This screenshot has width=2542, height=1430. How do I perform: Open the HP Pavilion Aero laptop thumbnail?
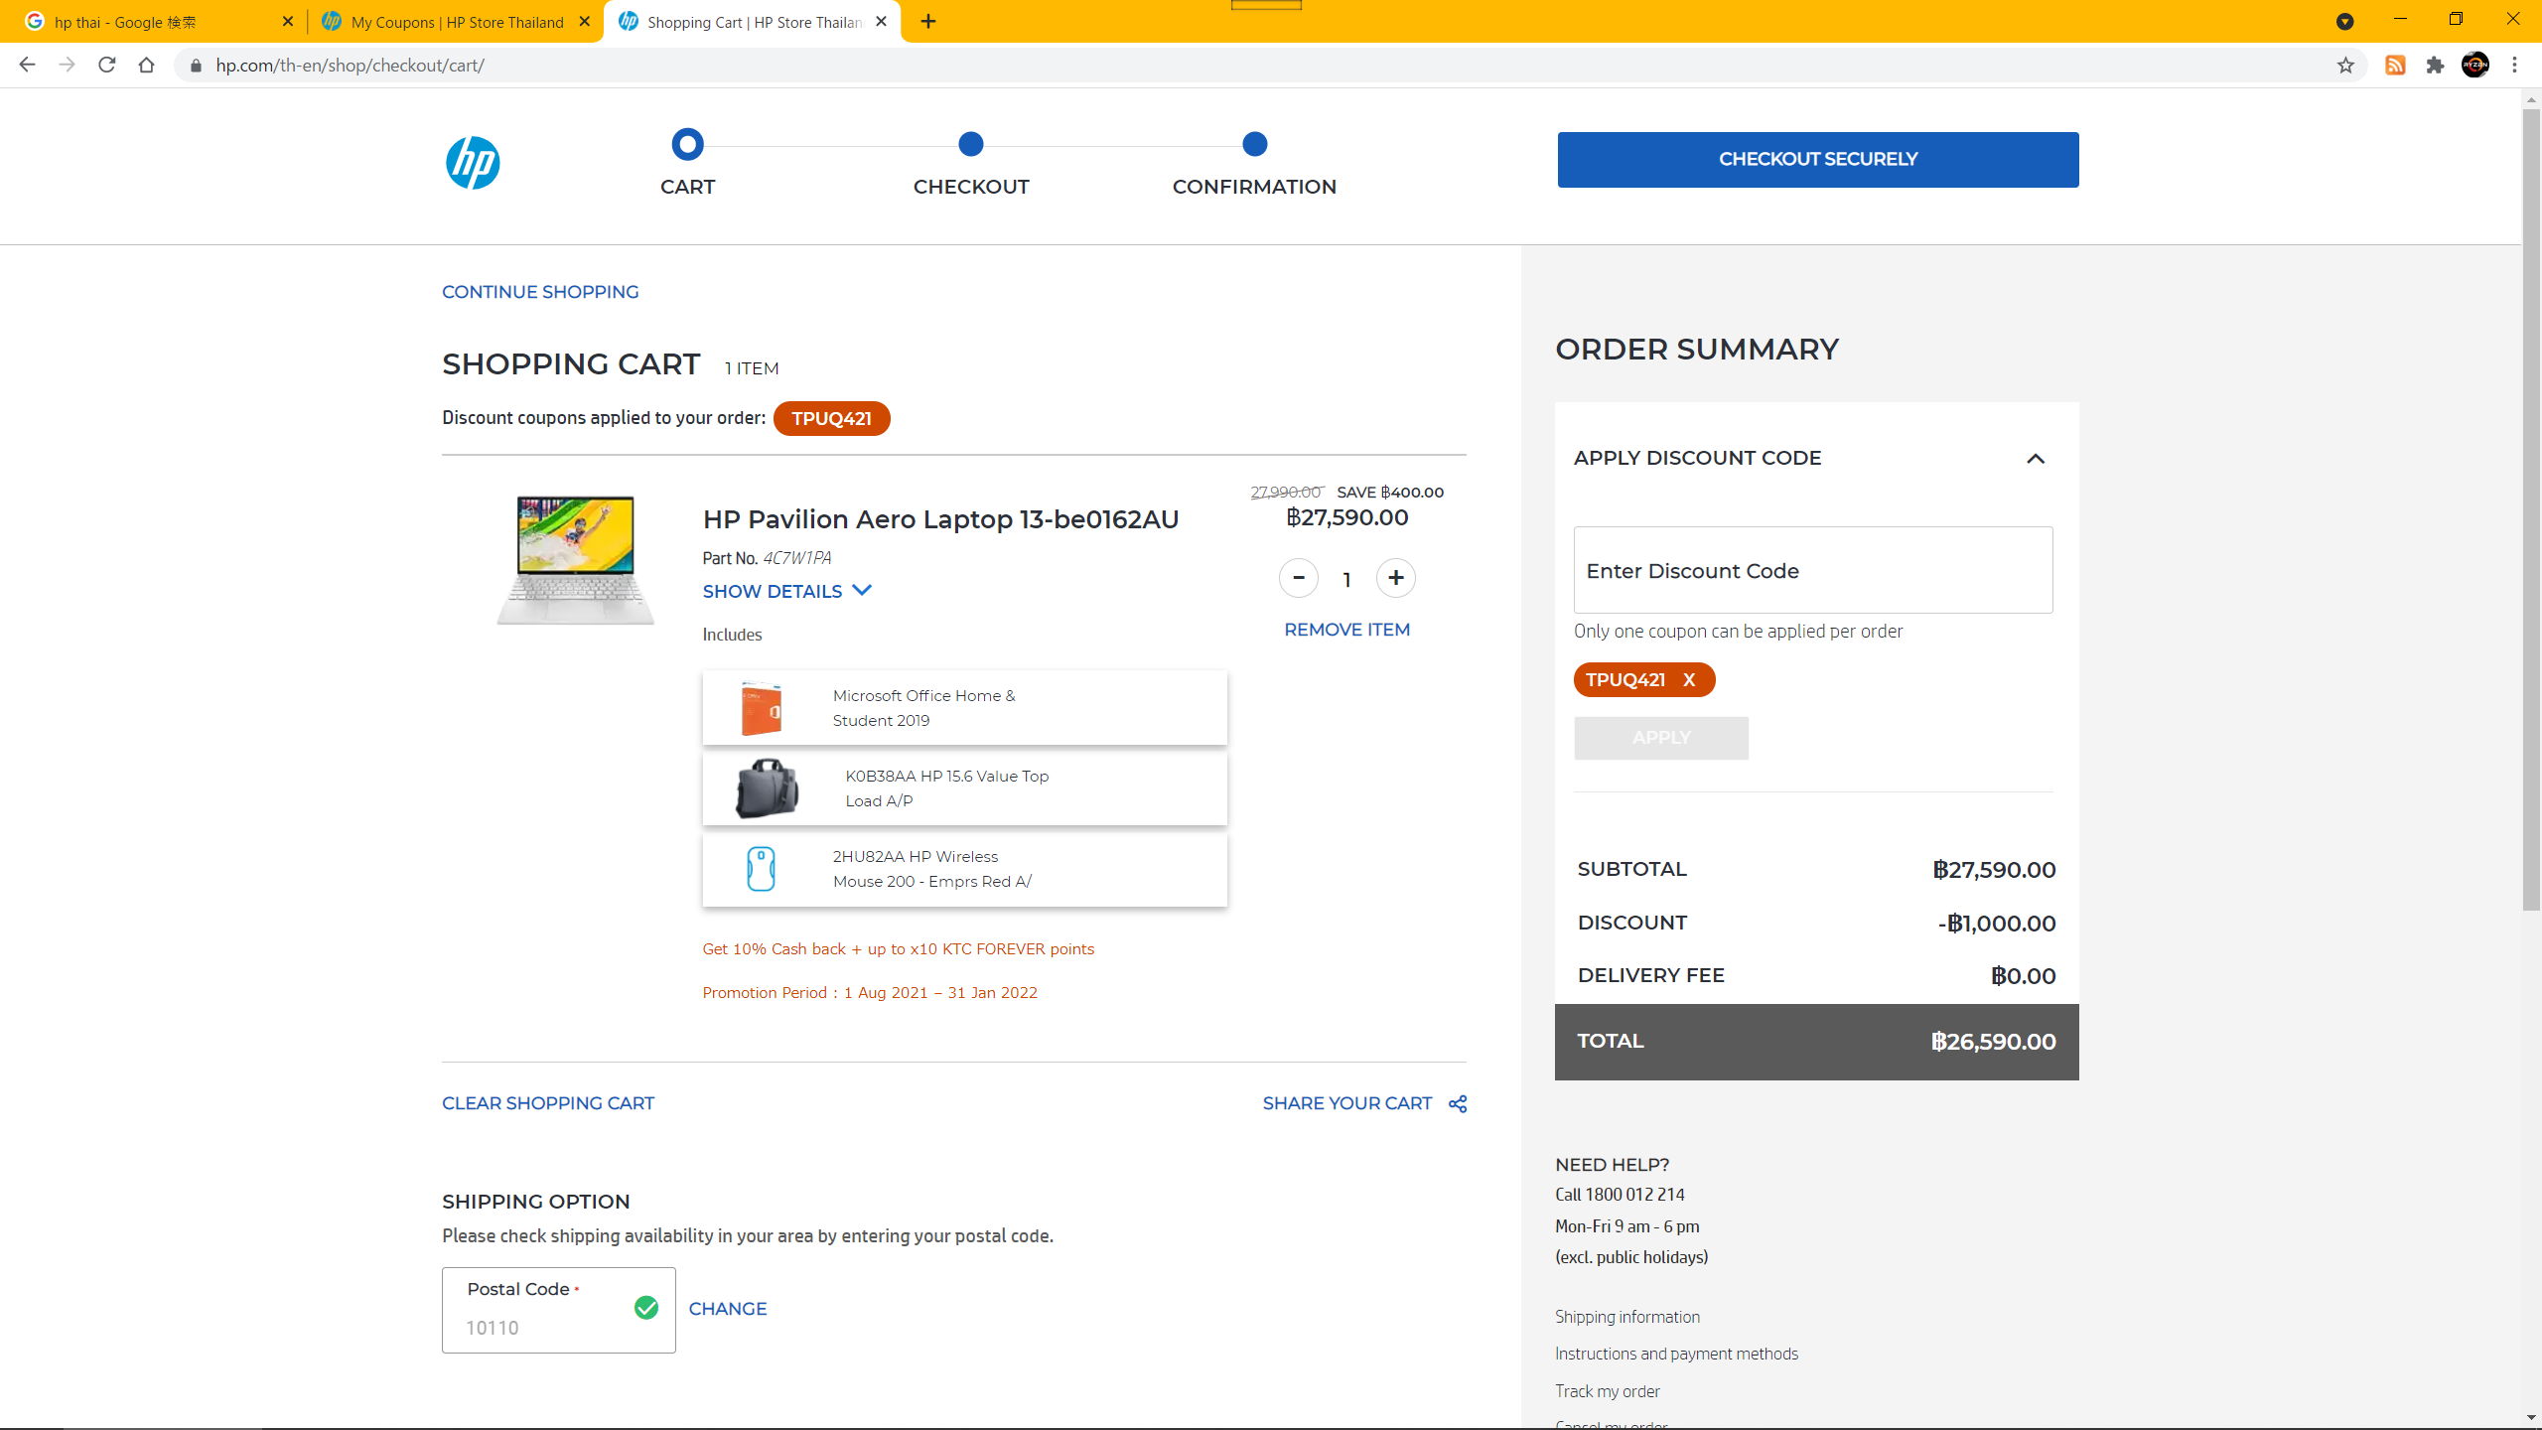pos(575,560)
